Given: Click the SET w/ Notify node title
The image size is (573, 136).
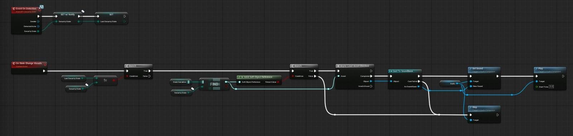Looking at the screenshot, I should tap(67, 15).
